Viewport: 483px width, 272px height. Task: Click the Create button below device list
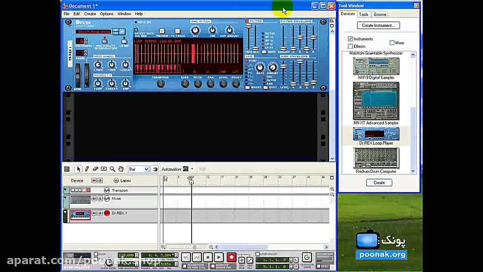[379, 182]
